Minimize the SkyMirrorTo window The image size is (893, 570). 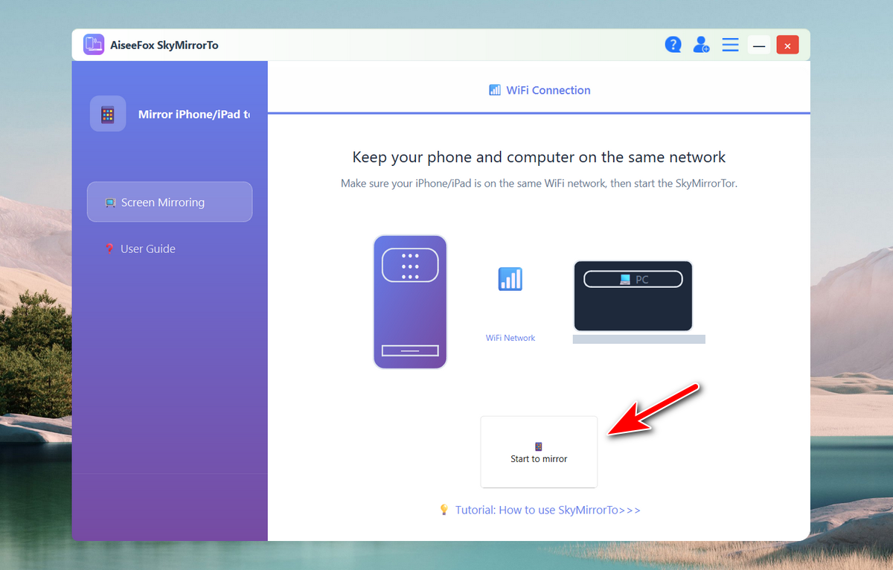click(759, 45)
